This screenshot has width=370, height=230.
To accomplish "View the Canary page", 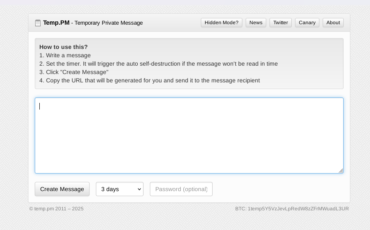I will pyautogui.click(x=307, y=23).
